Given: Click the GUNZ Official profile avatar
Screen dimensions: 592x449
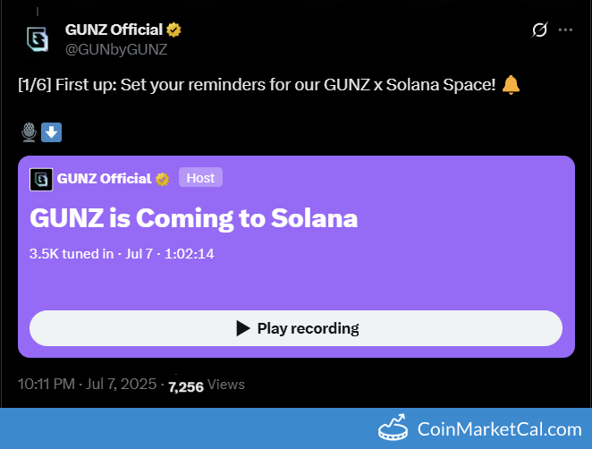Looking at the screenshot, I should coord(37,38).
